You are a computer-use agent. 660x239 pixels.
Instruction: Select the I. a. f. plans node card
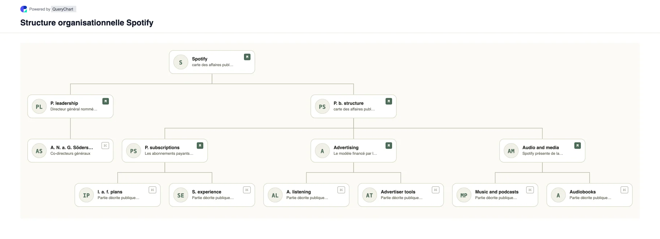point(118,195)
